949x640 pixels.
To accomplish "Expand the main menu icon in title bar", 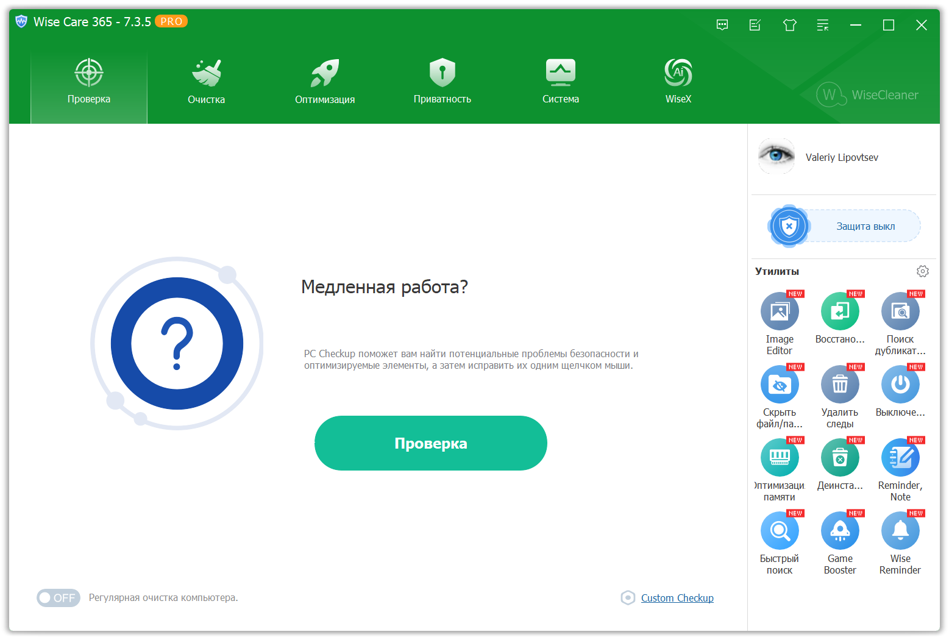I will 822,25.
